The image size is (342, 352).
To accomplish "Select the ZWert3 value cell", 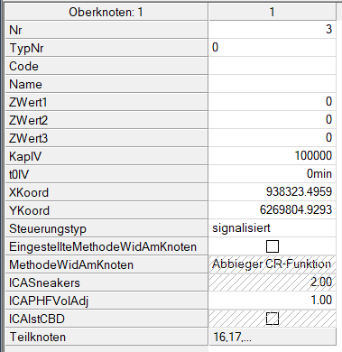I will (273, 138).
